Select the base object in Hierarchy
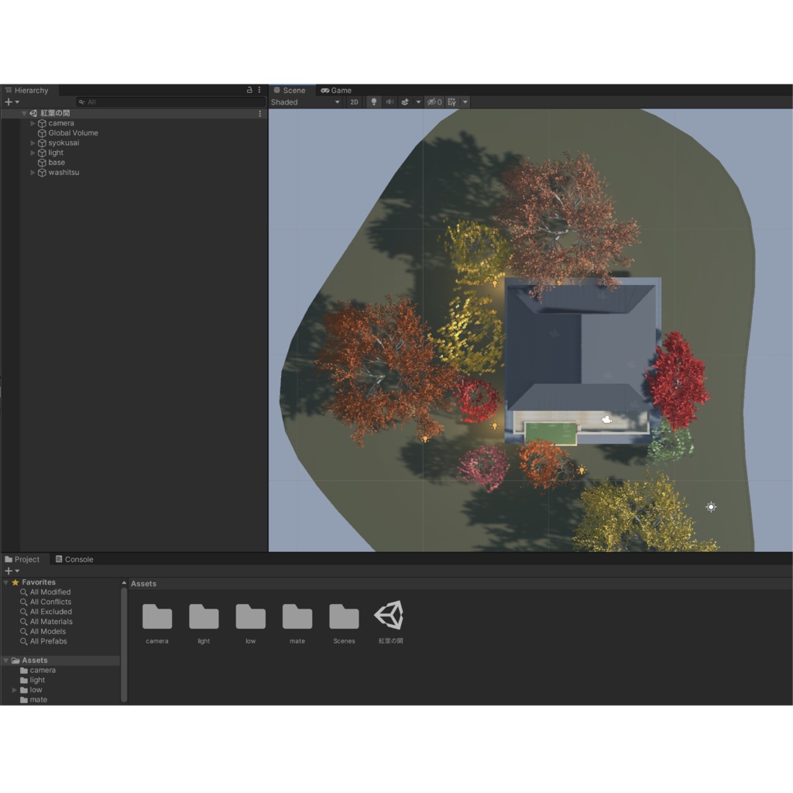This screenshot has width=793, height=793. (57, 163)
